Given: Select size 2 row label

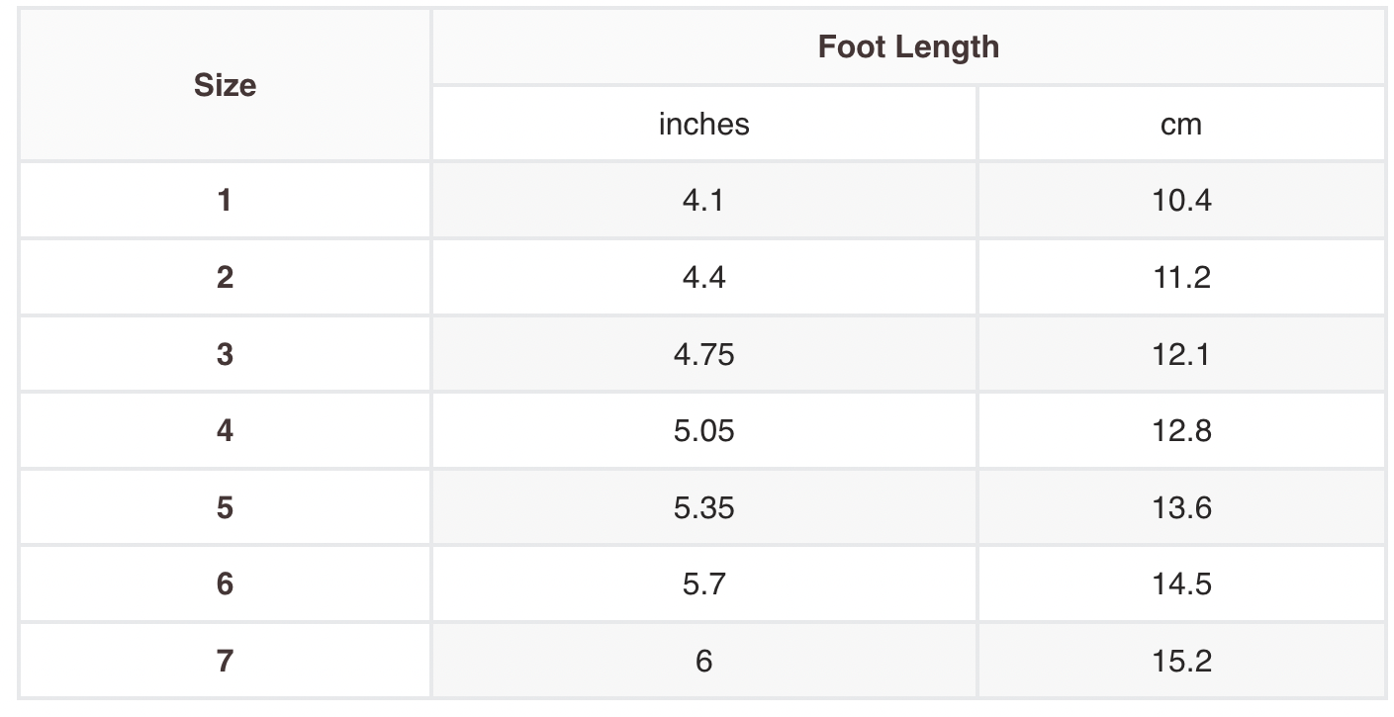Looking at the screenshot, I should tap(225, 277).
